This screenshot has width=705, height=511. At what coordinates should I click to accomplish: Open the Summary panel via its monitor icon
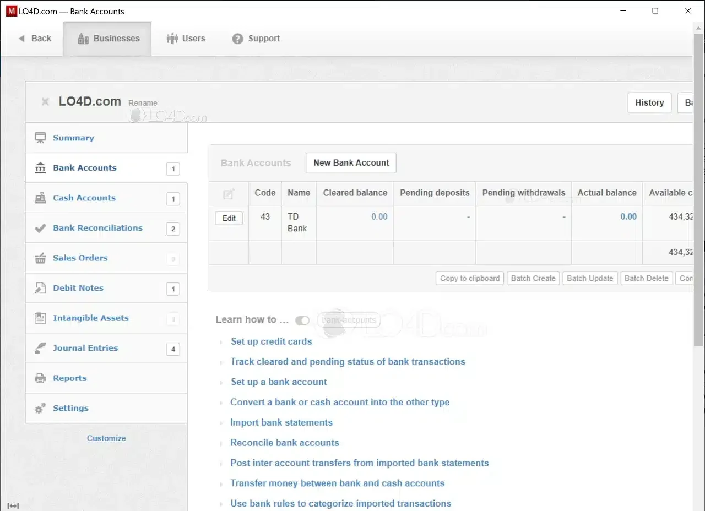point(40,137)
